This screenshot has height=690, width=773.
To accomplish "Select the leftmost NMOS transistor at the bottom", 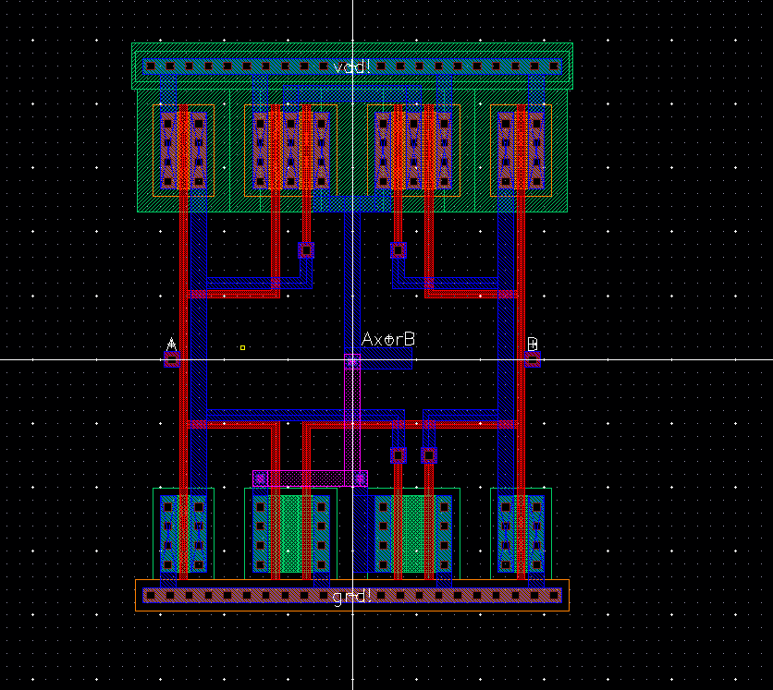I will (183, 535).
